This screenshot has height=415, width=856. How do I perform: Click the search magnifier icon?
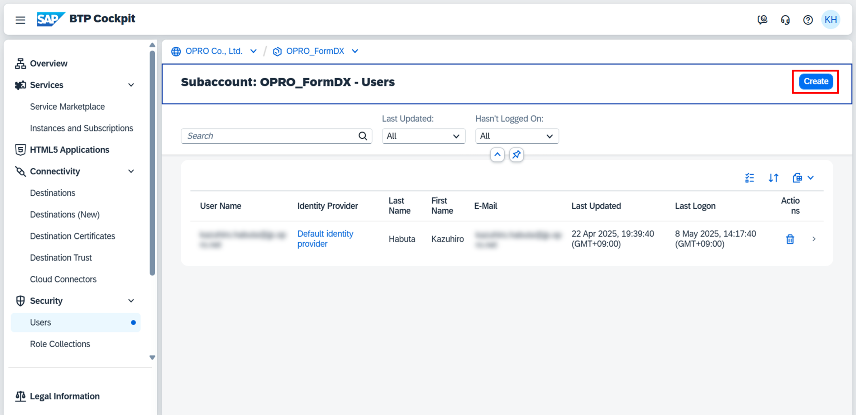pos(363,136)
